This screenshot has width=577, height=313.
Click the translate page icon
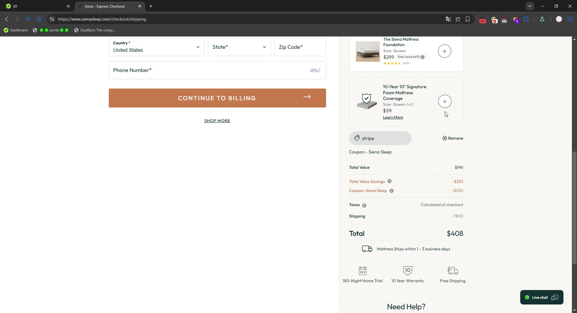point(448,19)
